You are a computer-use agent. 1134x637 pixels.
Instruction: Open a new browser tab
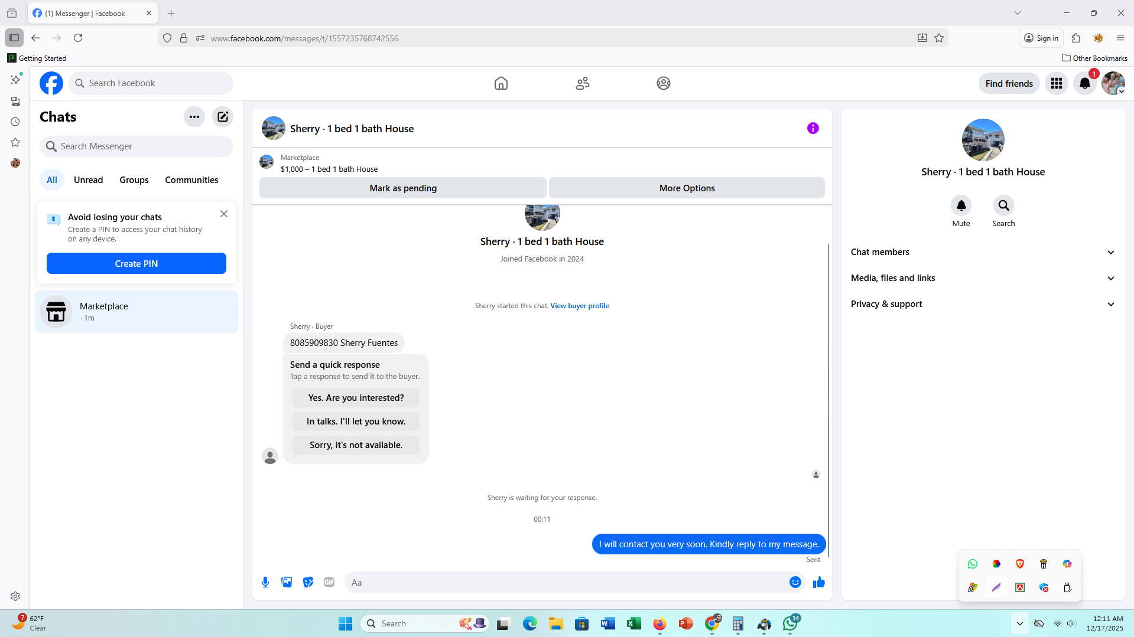point(171,13)
